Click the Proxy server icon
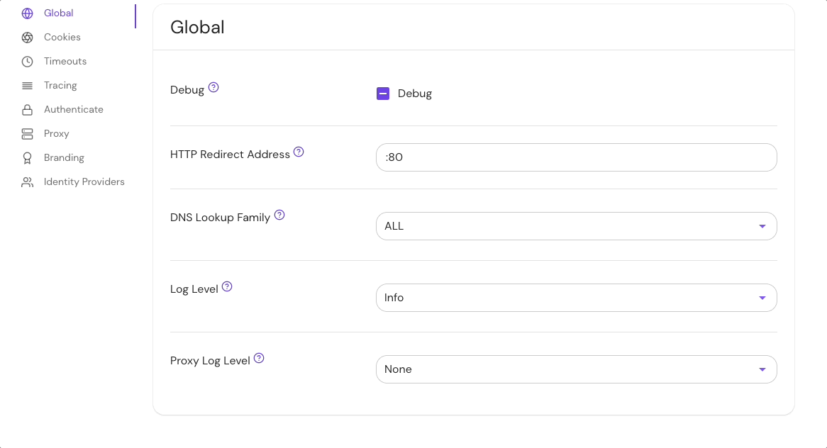Screen dimensions: 827x448 click(27, 134)
